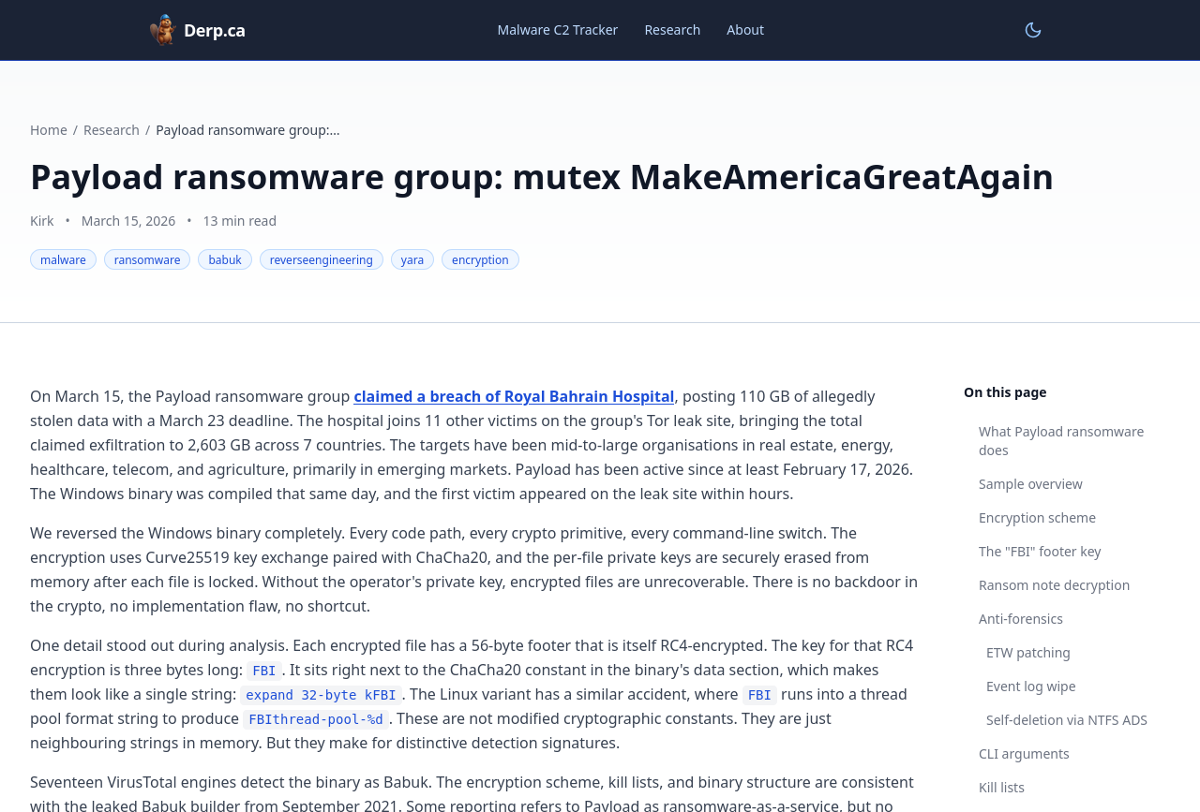Jump to ETW patching subsection
The height and width of the screenshot is (812, 1200).
point(1027,653)
